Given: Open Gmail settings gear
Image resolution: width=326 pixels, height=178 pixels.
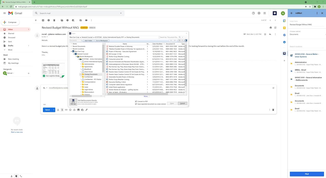Looking at the screenshot, I should click(259, 13).
